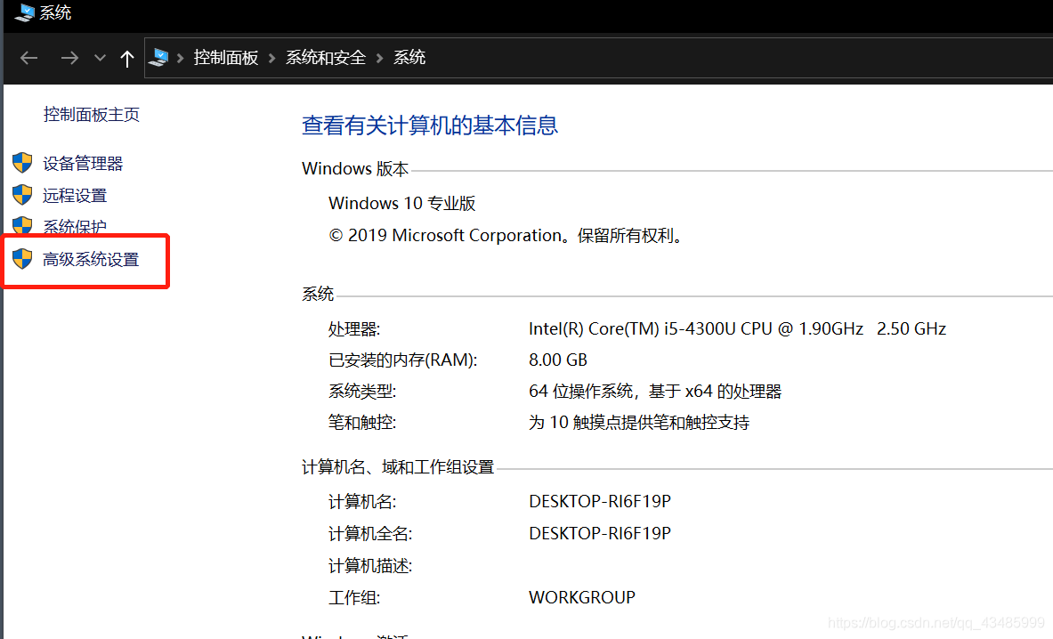Viewport: 1053px width, 639px height.
Task: Click the 64 位操作系统 value
Action: [x=655, y=392]
